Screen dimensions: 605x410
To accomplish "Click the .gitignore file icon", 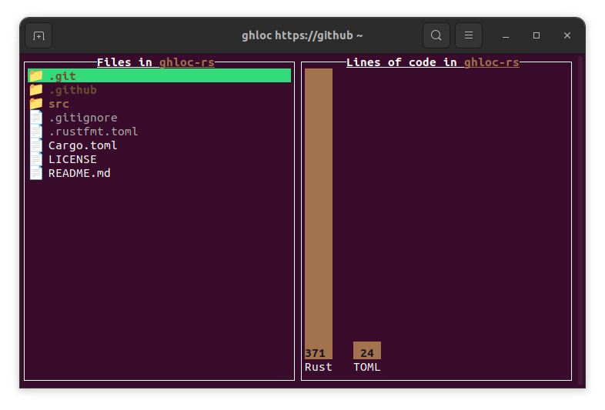I will (x=36, y=117).
